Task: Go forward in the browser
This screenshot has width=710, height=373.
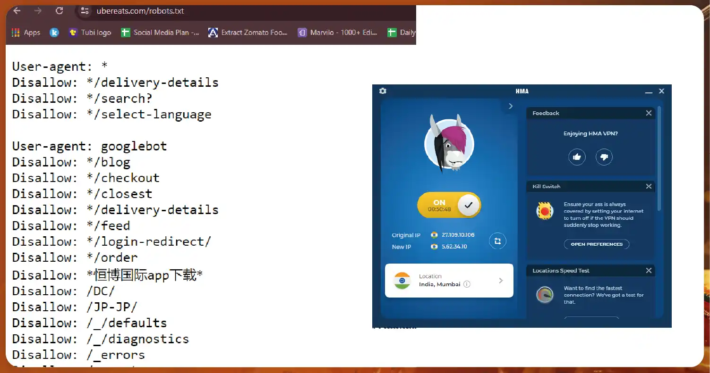Action: 38,10
